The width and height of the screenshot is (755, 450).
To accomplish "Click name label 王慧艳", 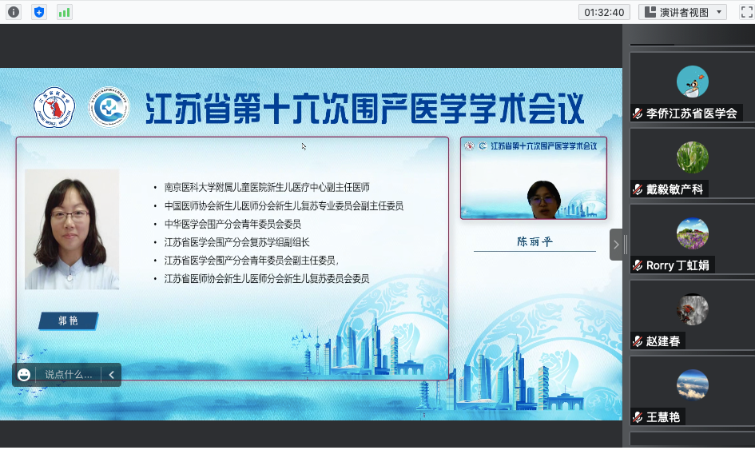I will coord(663,417).
